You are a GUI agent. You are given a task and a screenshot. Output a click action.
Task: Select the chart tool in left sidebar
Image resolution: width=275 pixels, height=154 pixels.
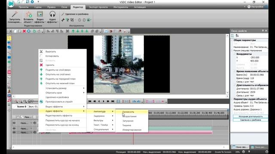(x=9, y=87)
